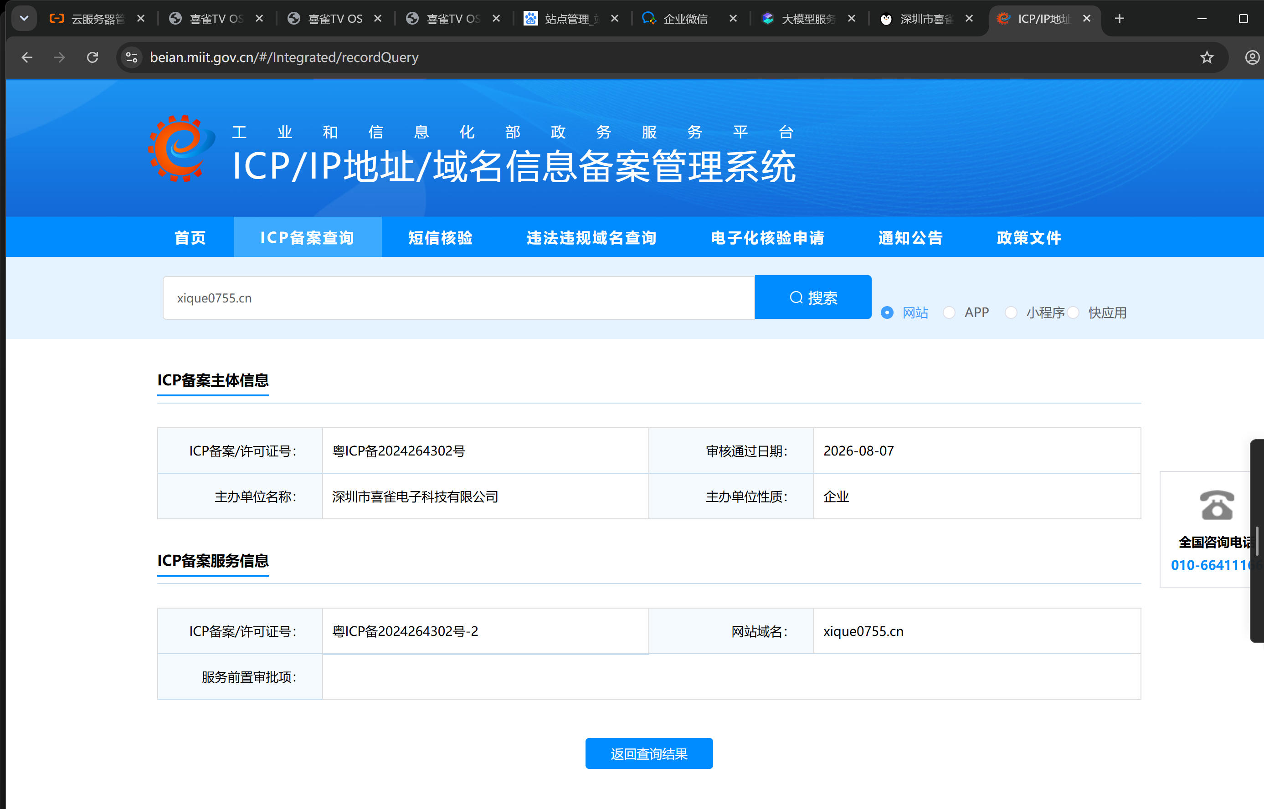The width and height of the screenshot is (1264, 809).
Task: Click the MIIT gear logo
Action: coord(182,148)
